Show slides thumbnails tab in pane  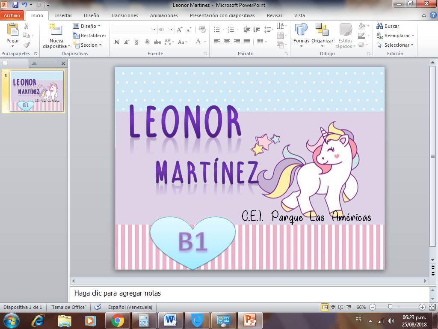5,63
